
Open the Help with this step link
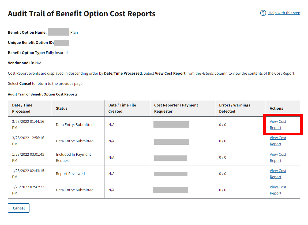[x=284, y=13]
